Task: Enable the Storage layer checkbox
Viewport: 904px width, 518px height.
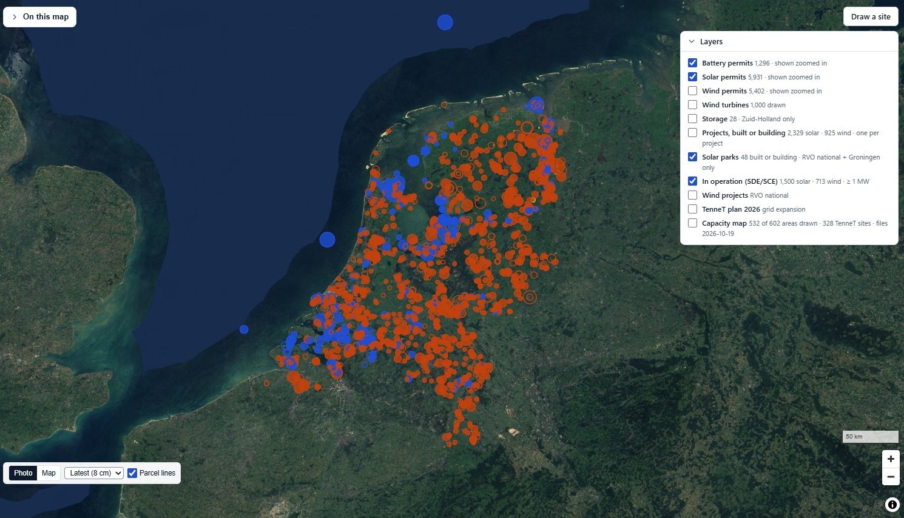Action: (x=692, y=119)
